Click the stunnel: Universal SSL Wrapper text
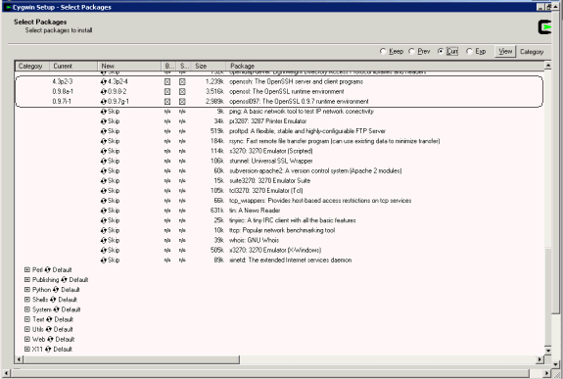Image resolution: width=563 pixels, height=379 pixels. (270, 161)
